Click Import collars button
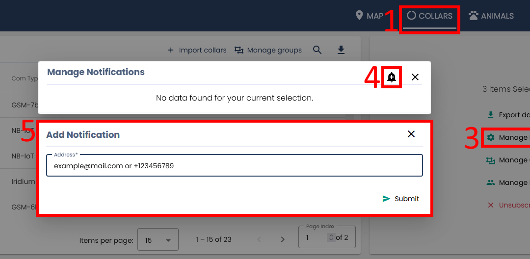Viewport: 530px width, 259px height. click(197, 50)
